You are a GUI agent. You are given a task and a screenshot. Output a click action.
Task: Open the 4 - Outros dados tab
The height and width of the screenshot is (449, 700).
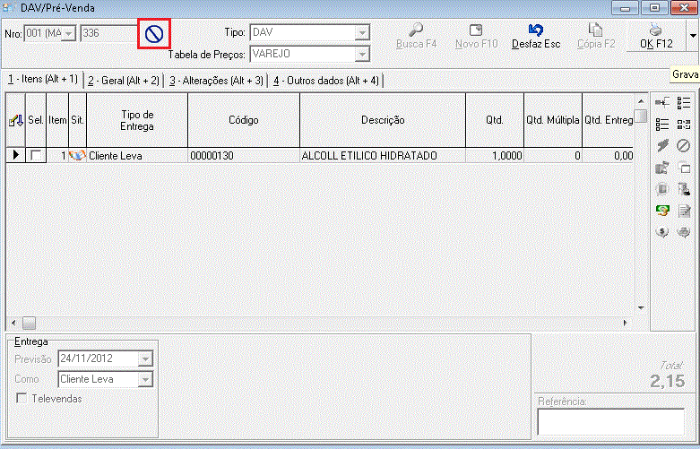(x=326, y=81)
